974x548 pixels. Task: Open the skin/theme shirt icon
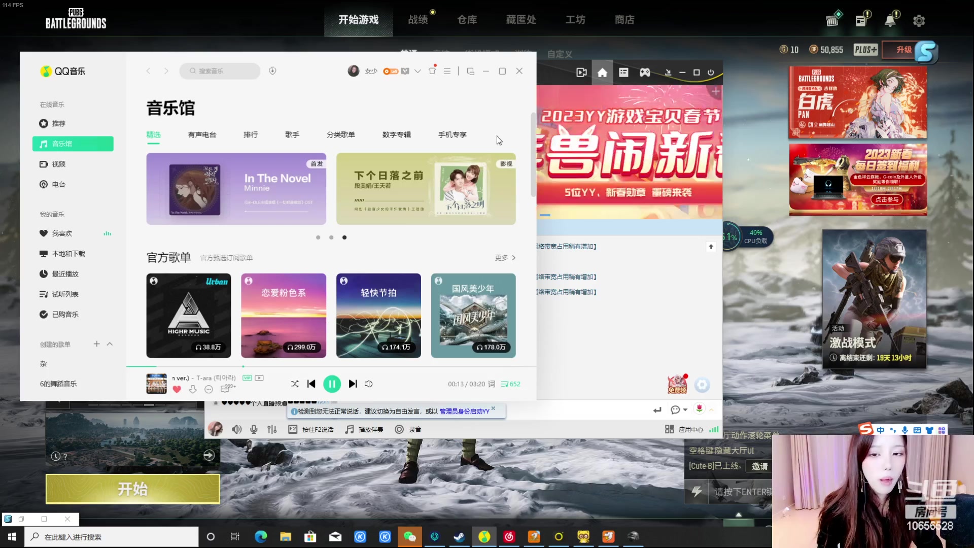point(432,71)
